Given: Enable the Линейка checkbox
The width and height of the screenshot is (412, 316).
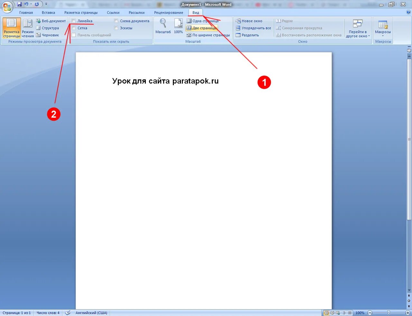Looking at the screenshot, I should (x=74, y=21).
